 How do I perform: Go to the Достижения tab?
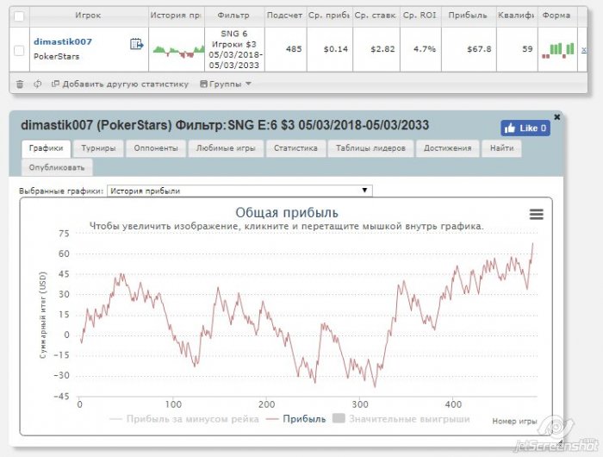pyautogui.click(x=447, y=148)
